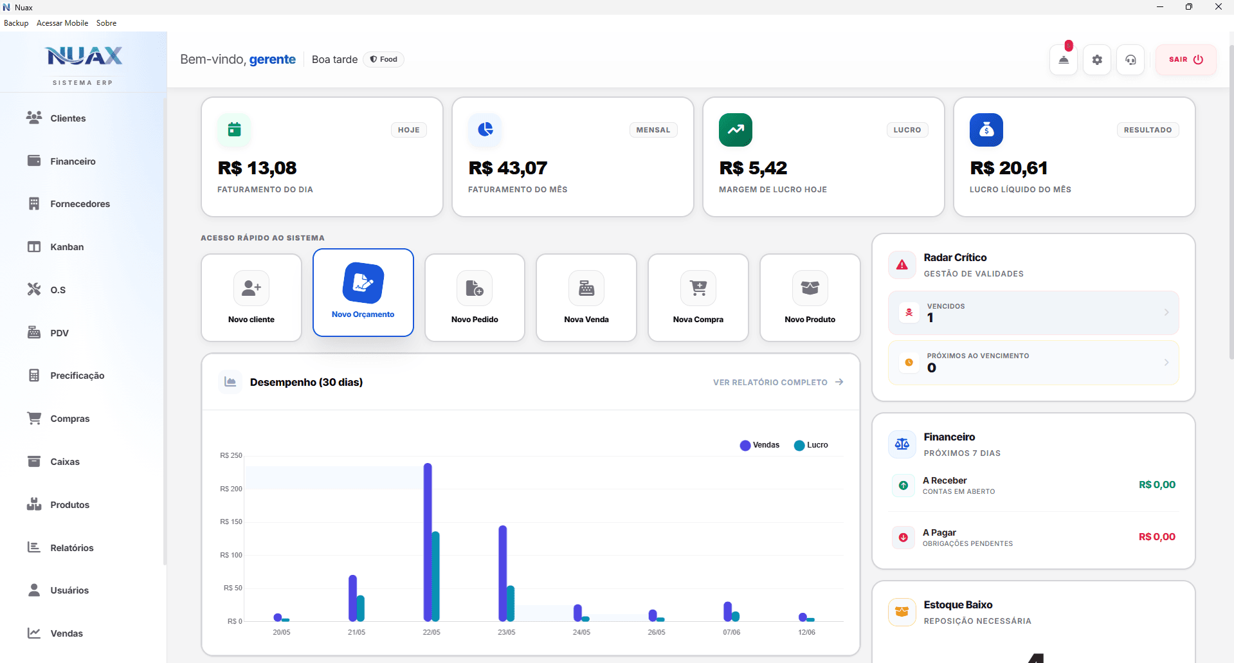Viewport: 1234px width, 663px height.
Task: Toggle the Vendas legend series
Action: pyautogui.click(x=759, y=445)
